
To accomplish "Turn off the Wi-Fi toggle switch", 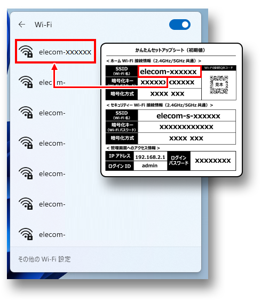I will [x=179, y=25].
